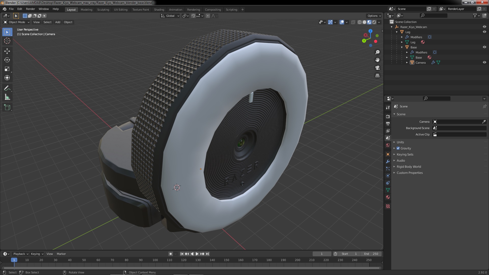The image size is (489, 275).
Task: Click the Zoom view magnifier icon
Action: point(377,52)
